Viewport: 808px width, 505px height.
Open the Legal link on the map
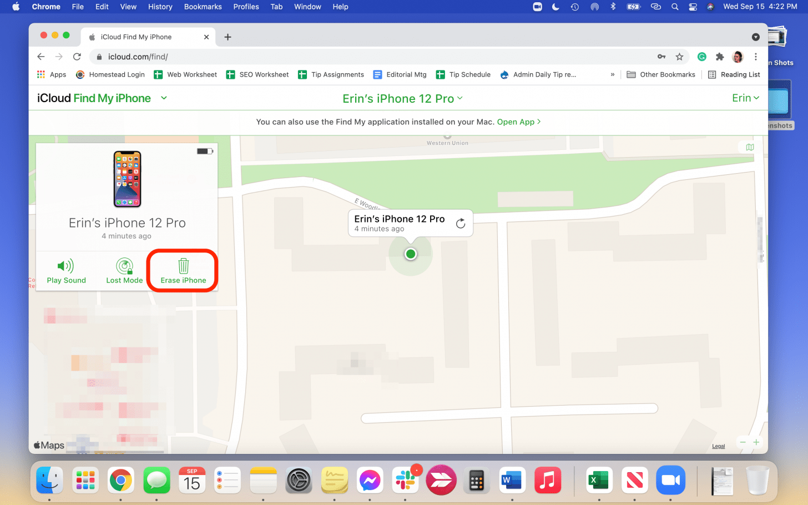pyautogui.click(x=718, y=446)
